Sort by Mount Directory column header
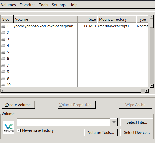The height and width of the screenshot is (143, 155). pyautogui.click(x=117, y=19)
